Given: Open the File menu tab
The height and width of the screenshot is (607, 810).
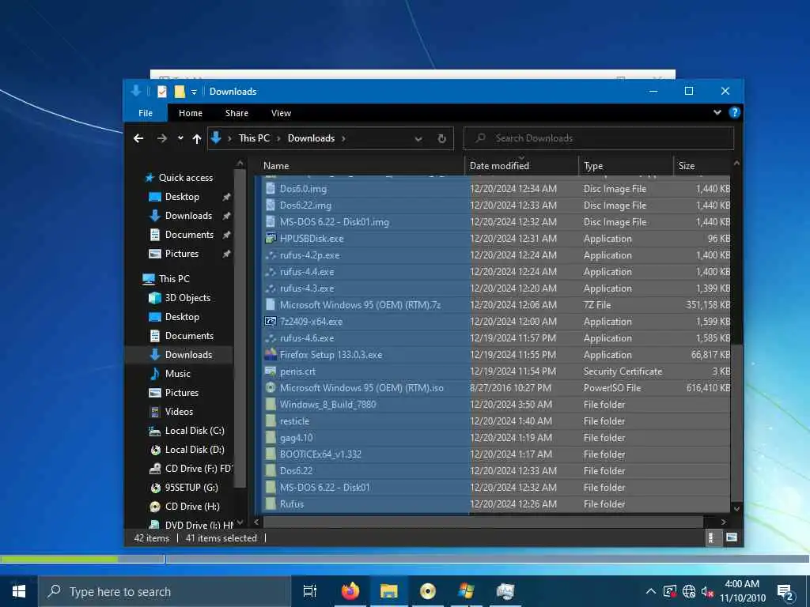Looking at the screenshot, I should 146,113.
